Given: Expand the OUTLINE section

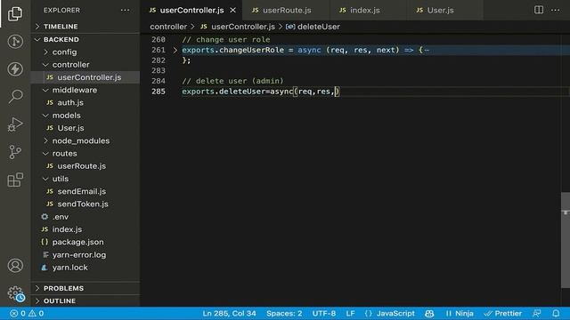Looking at the screenshot, I should [85, 300].
